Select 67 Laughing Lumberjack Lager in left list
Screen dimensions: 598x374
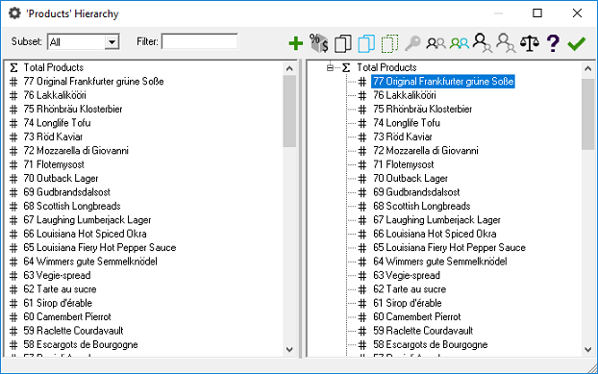pos(87,220)
